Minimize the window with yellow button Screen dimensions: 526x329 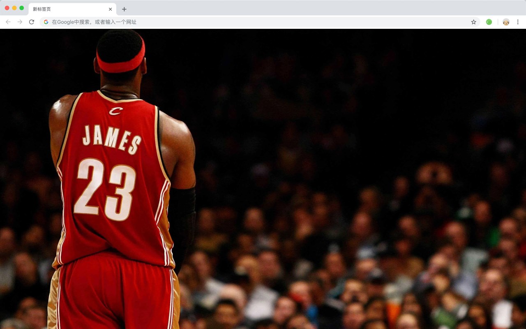14,8
